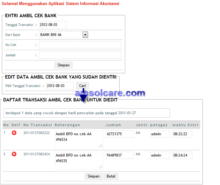Click waktu entri field 08:24:24

pyautogui.click(x=182, y=155)
